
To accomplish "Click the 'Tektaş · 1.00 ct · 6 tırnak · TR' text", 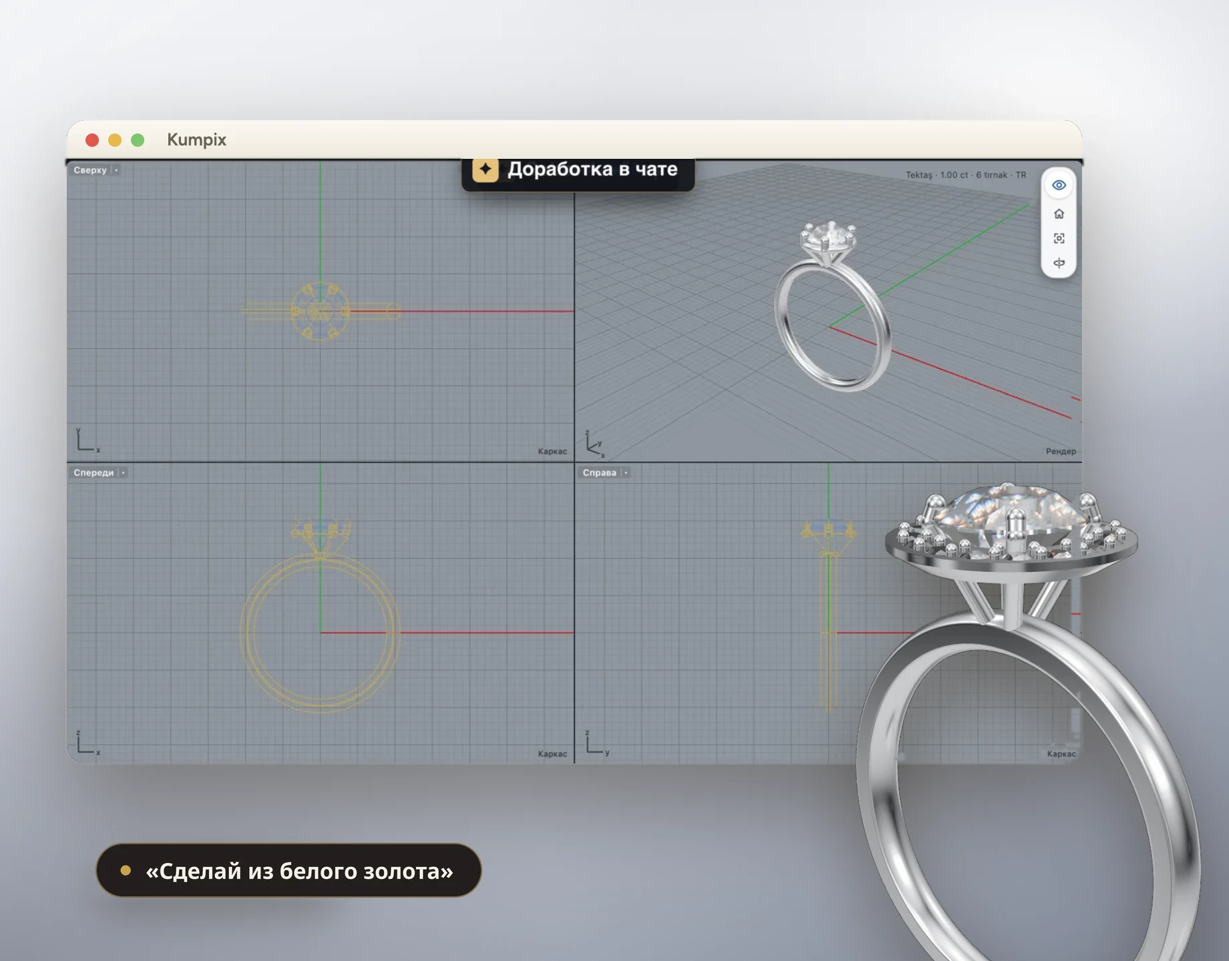I will [x=966, y=175].
